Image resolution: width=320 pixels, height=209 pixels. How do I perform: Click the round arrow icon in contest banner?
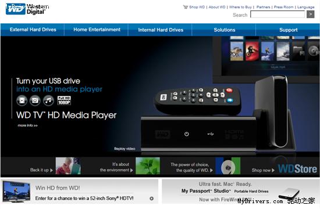(151, 199)
